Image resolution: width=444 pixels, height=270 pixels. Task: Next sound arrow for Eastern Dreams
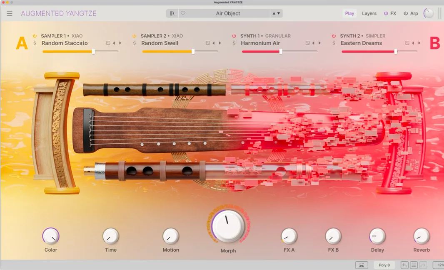click(419, 43)
